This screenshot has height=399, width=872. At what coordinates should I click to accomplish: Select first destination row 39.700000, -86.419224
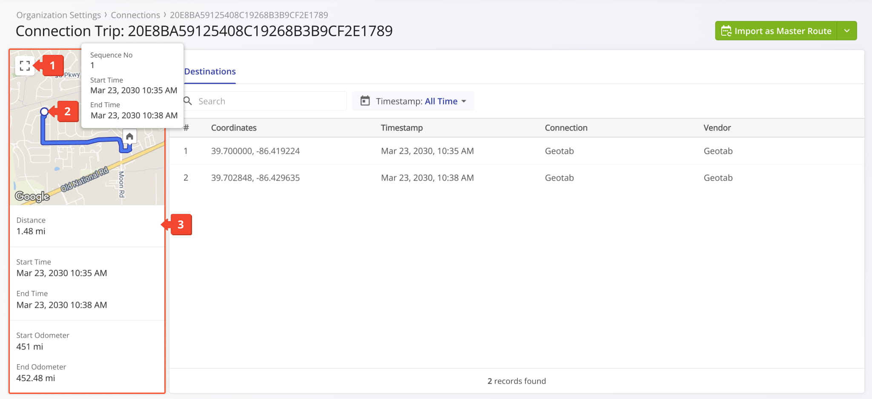[255, 151]
